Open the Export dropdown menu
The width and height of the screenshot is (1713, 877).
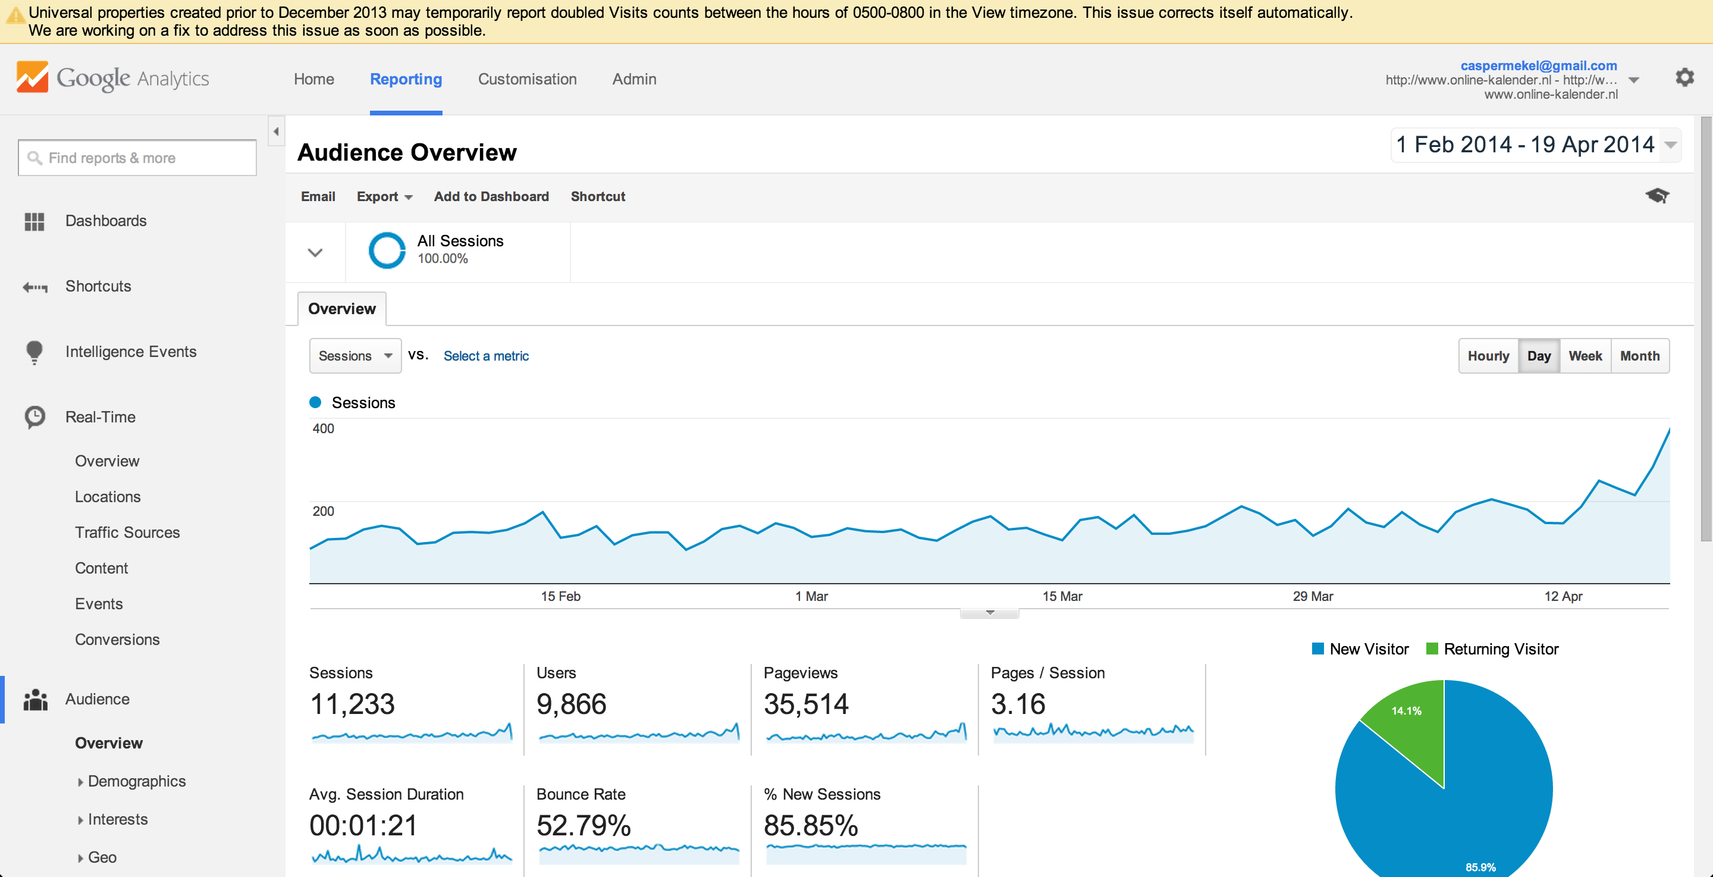click(x=384, y=196)
